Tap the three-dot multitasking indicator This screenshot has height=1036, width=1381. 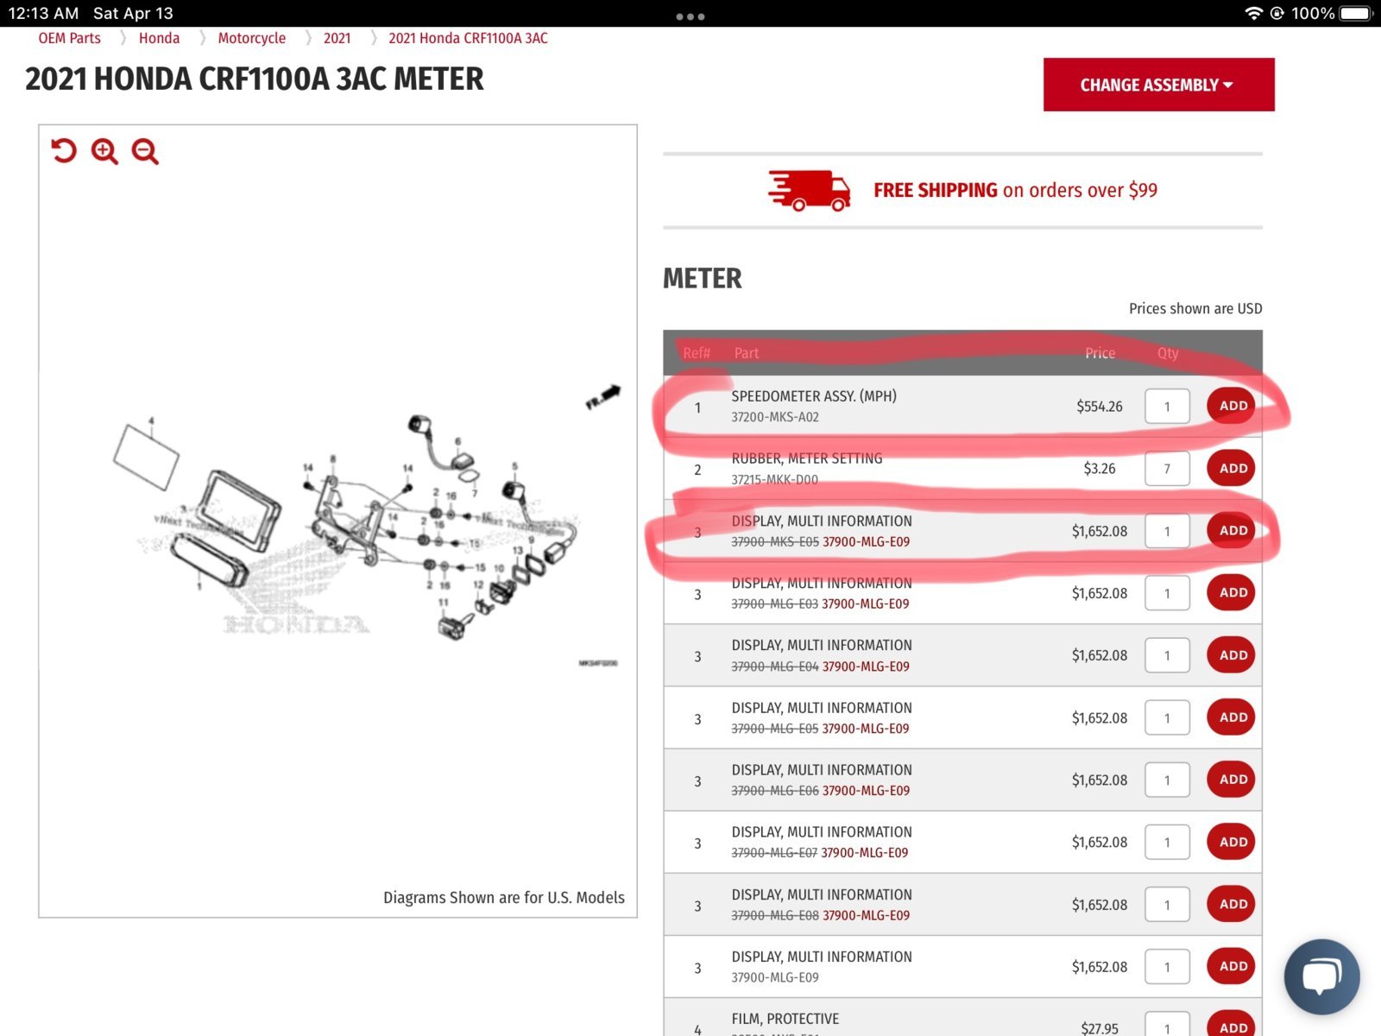(x=690, y=16)
